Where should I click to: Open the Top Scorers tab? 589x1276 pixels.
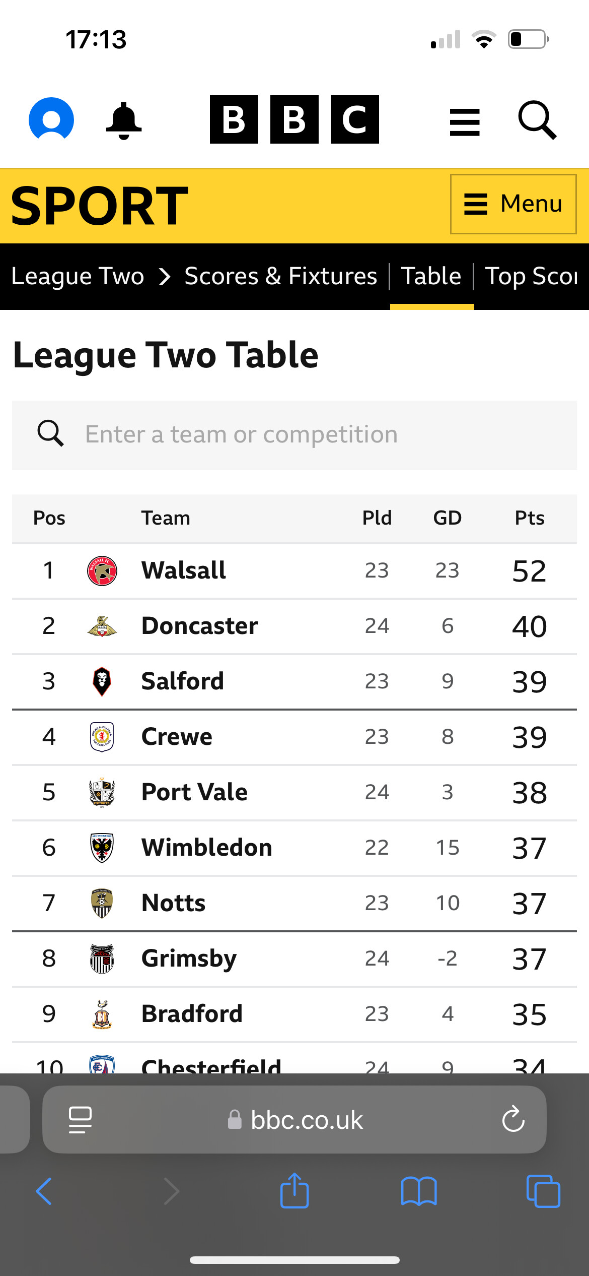[532, 276]
